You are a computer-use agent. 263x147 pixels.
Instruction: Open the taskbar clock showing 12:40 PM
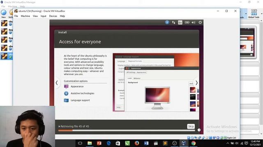click(255, 143)
